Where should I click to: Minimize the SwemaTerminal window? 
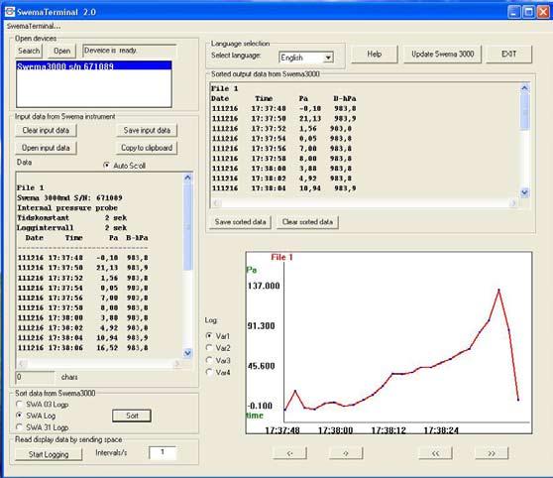tap(513, 12)
